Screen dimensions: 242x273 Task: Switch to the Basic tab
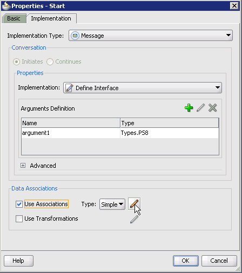(14, 18)
